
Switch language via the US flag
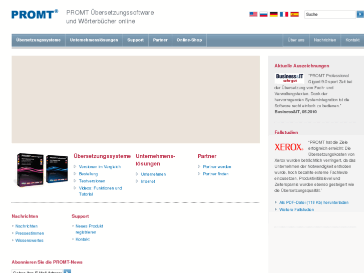pyautogui.click(x=253, y=15)
